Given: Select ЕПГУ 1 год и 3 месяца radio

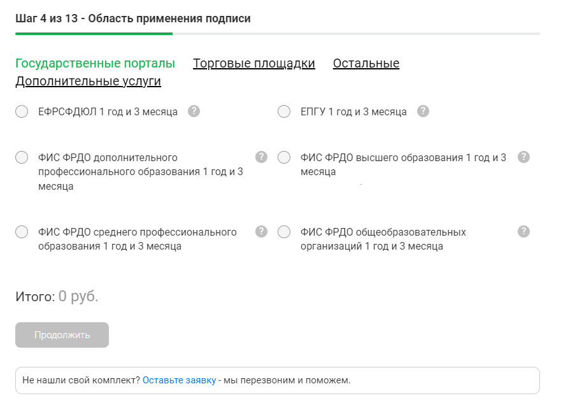Looking at the screenshot, I should tap(285, 112).
